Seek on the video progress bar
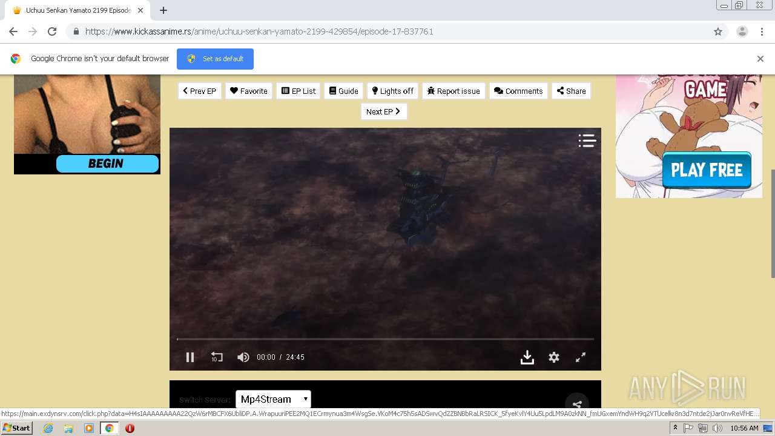 point(385,339)
